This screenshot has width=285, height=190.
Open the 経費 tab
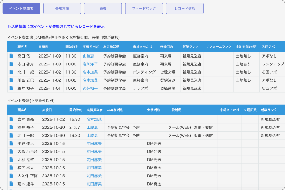tap(103, 9)
